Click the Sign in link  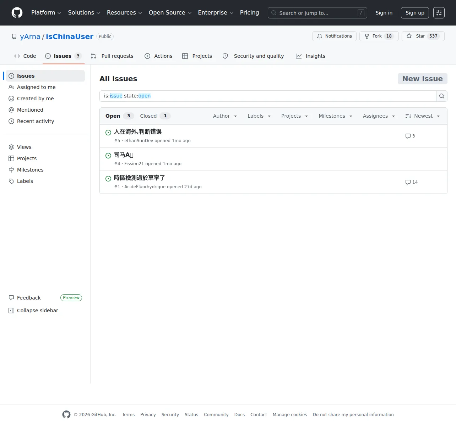pyautogui.click(x=384, y=13)
